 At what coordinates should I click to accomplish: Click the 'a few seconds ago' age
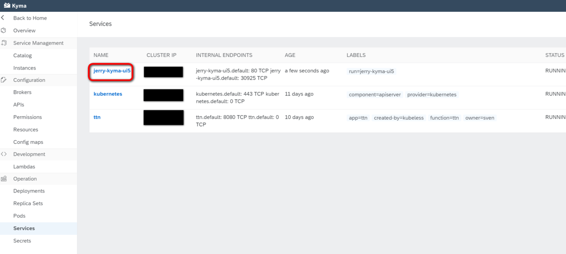tap(307, 71)
